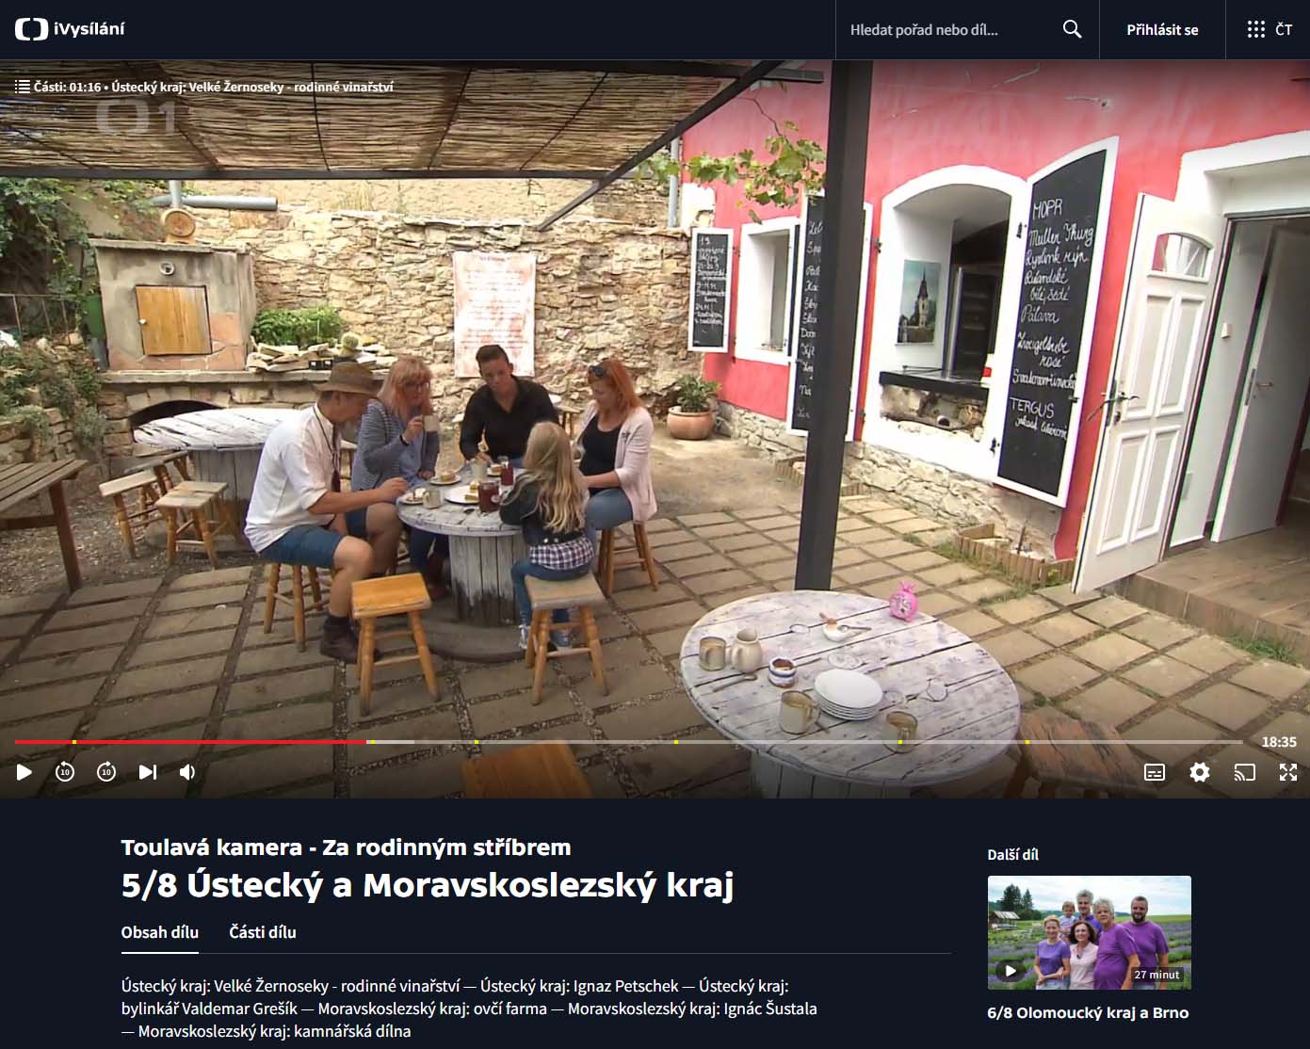Open the next episode thumbnail
Image resolution: width=1310 pixels, height=1049 pixels.
tap(1089, 932)
